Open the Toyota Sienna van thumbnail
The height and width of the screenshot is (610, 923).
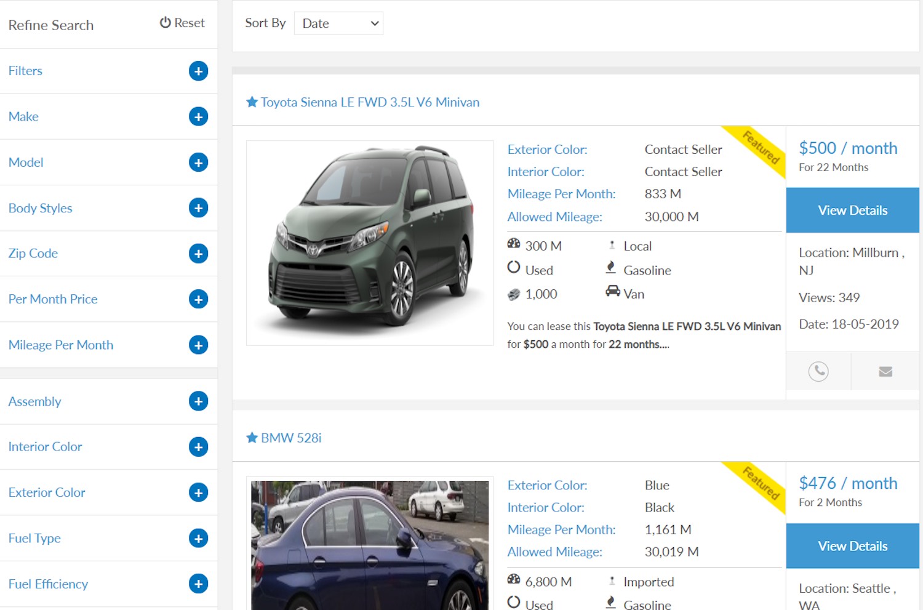(370, 243)
